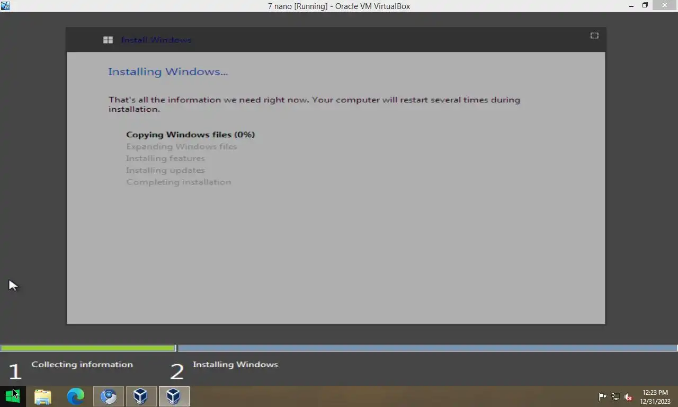Click the blue Installing Windows progress bar
The image size is (678, 407).
pyautogui.click(x=427, y=348)
